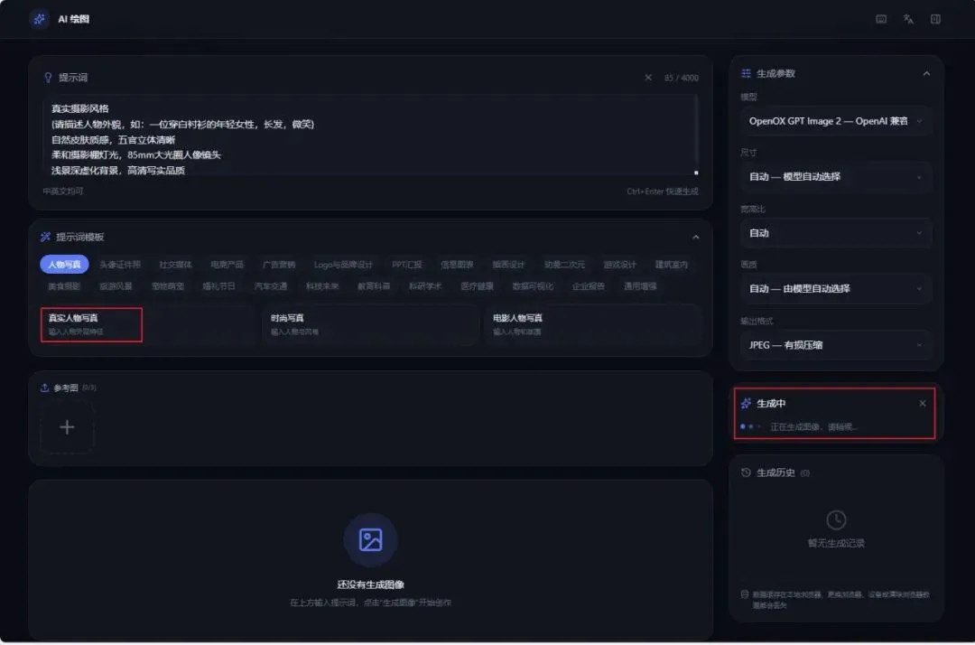Click the AI 绘图 sparkle logo icon
Screen dimensions: 975x645
(39, 19)
